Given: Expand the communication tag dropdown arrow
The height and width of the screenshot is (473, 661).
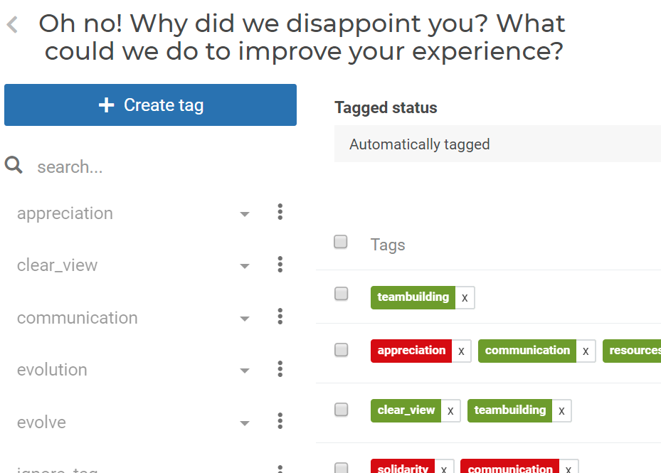Looking at the screenshot, I should click(x=245, y=319).
